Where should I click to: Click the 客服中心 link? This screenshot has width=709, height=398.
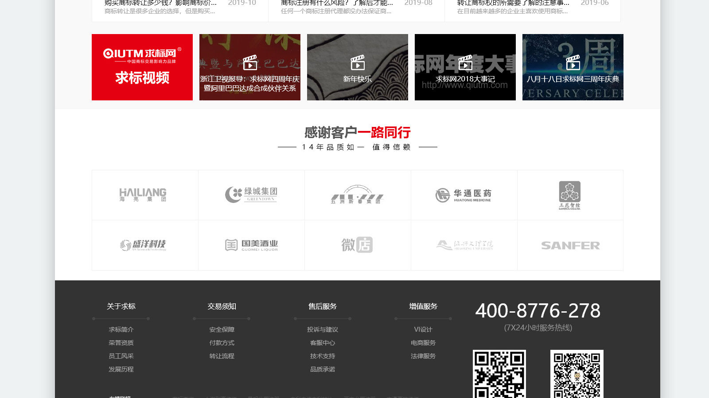(x=322, y=343)
